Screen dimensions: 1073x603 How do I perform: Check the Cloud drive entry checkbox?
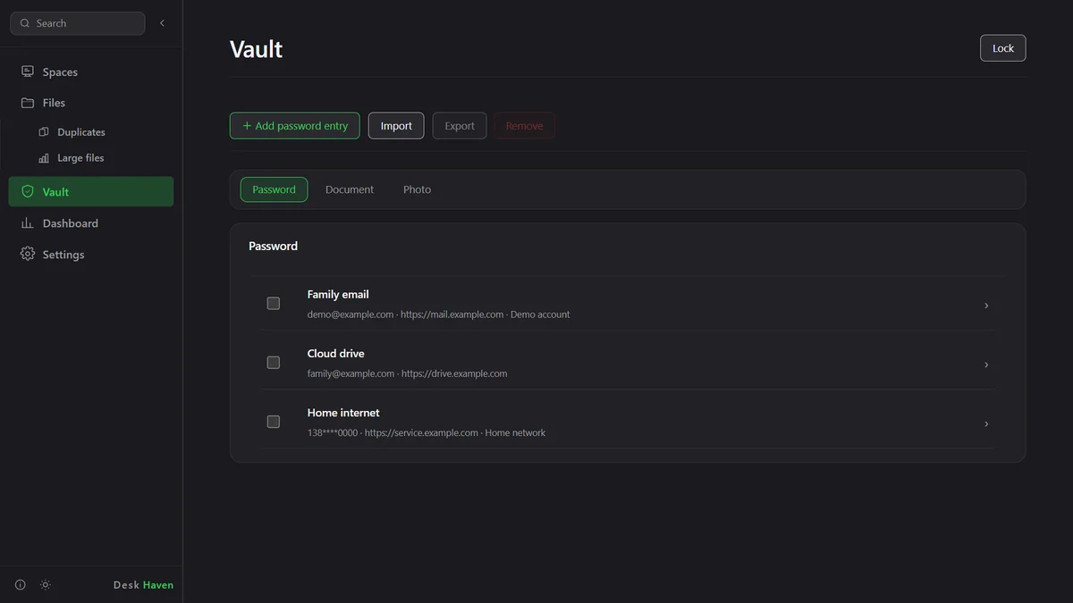tap(274, 363)
